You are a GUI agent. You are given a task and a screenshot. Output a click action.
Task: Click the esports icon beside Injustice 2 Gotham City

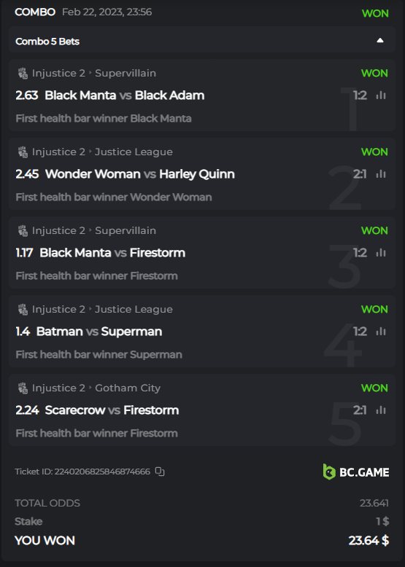pyautogui.click(x=23, y=388)
